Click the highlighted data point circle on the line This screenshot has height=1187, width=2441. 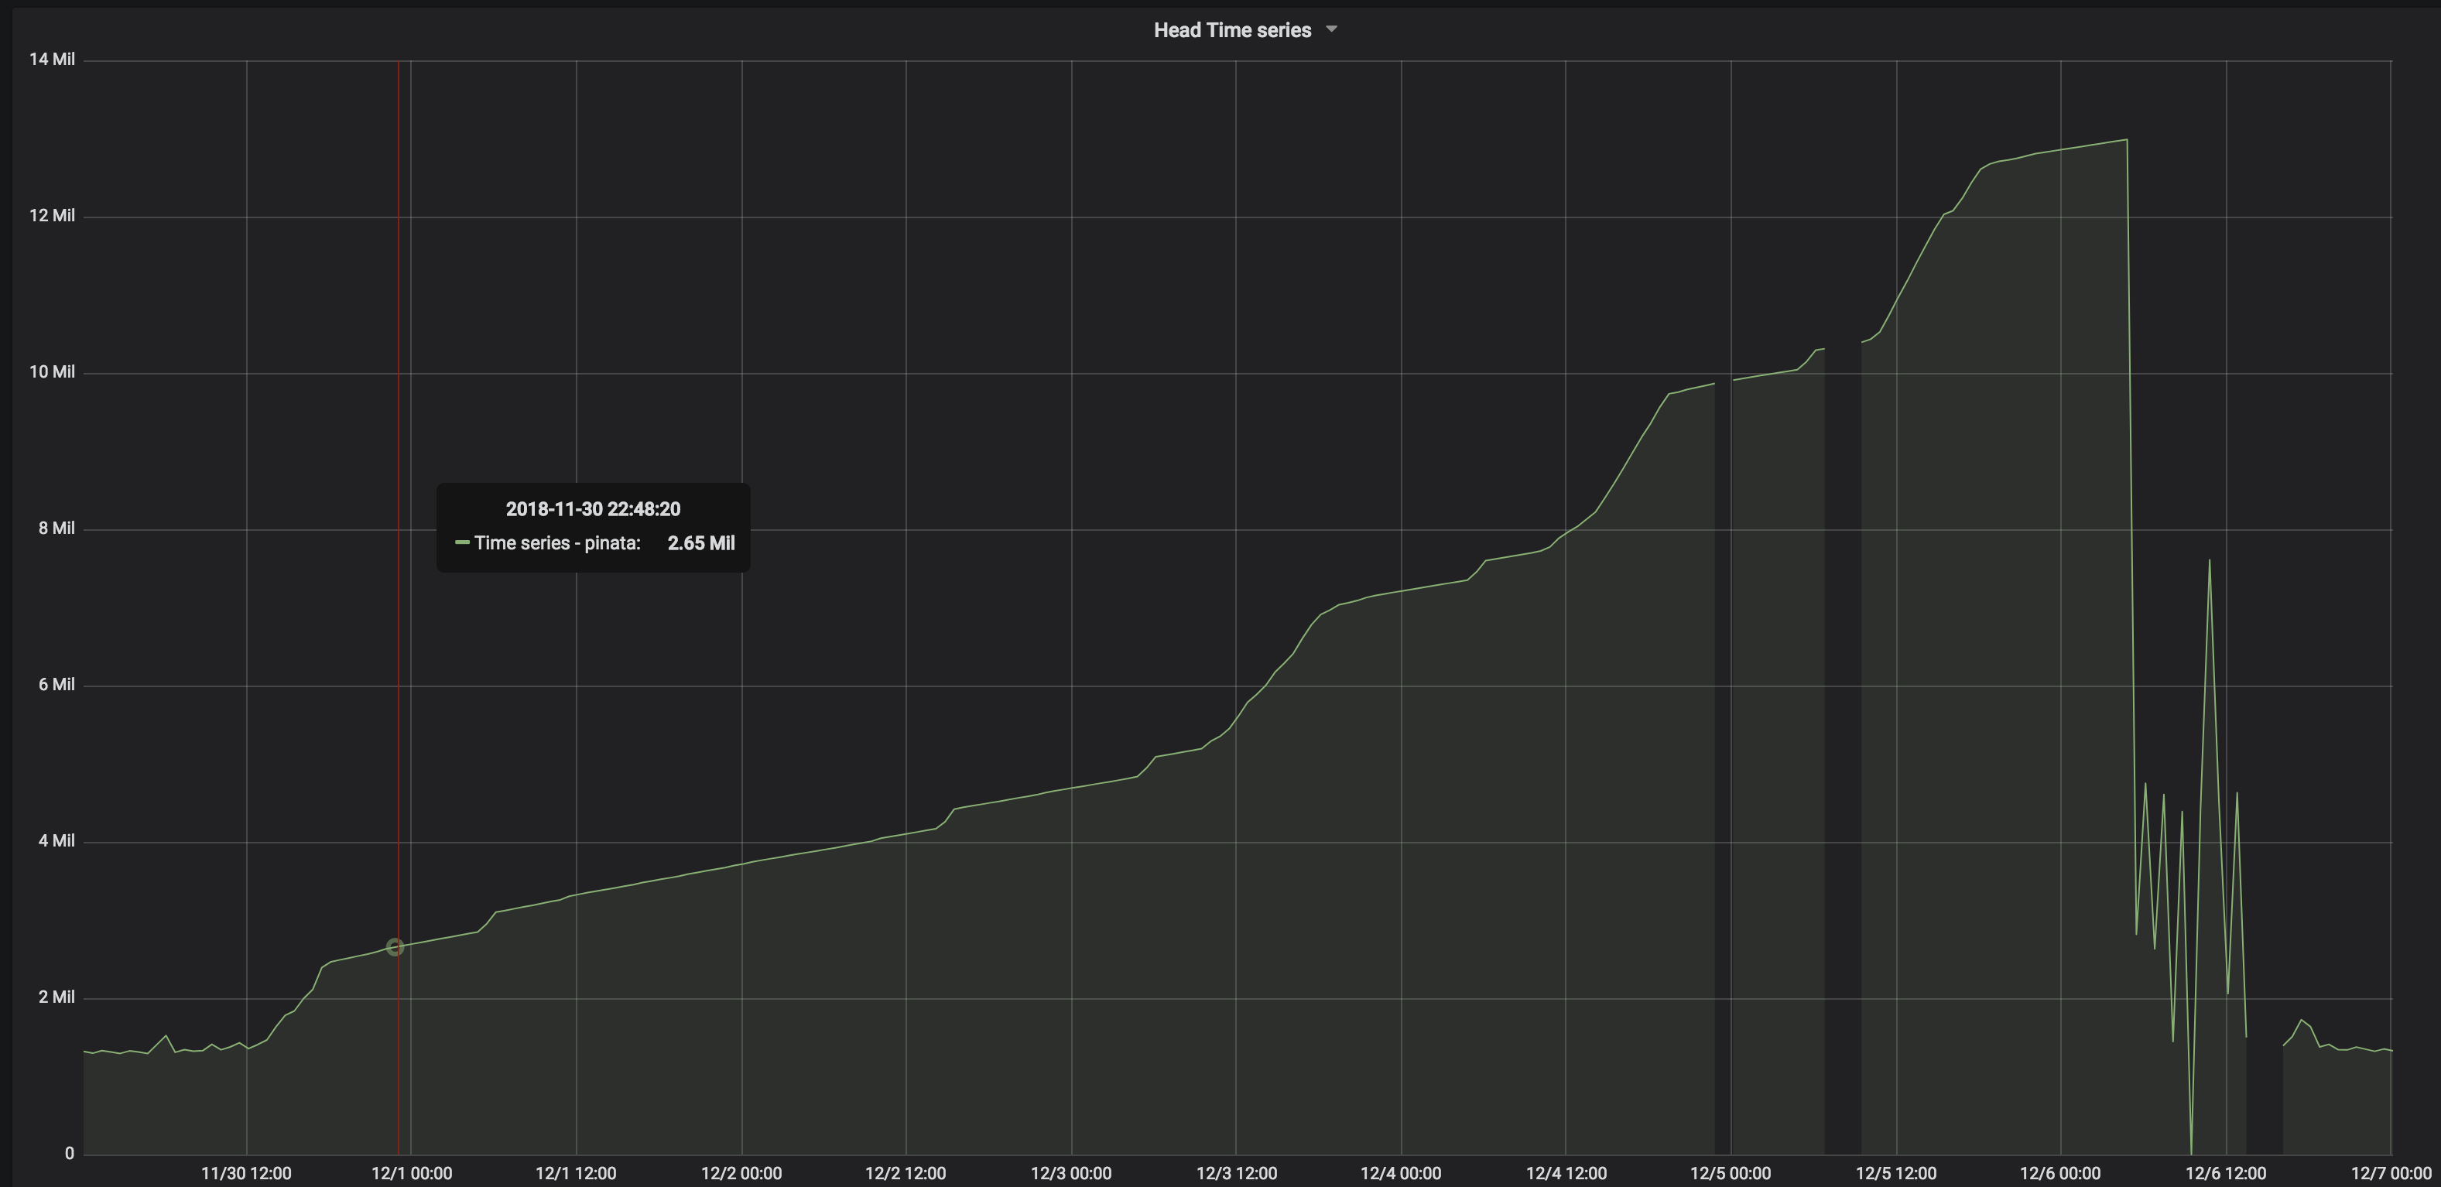(395, 946)
